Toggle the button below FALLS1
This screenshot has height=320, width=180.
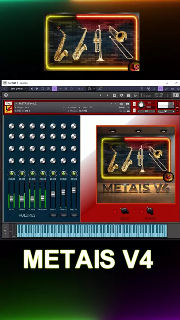[x=53, y=215]
